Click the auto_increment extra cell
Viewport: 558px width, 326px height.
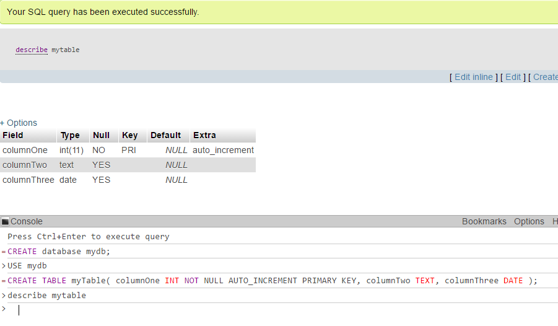pyautogui.click(x=223, y=151)
